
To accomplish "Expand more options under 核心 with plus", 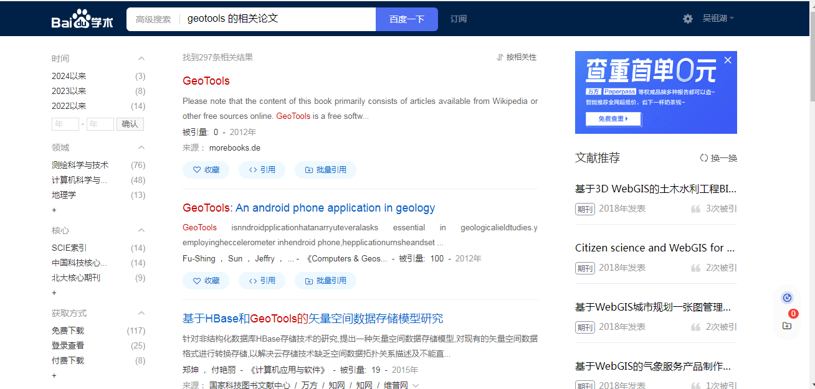I will [54, 293].
